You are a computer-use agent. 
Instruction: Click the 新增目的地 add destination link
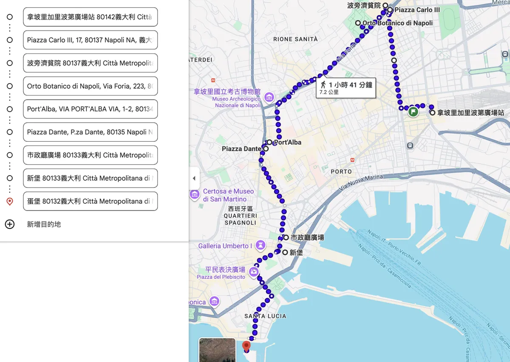[44, 224]
